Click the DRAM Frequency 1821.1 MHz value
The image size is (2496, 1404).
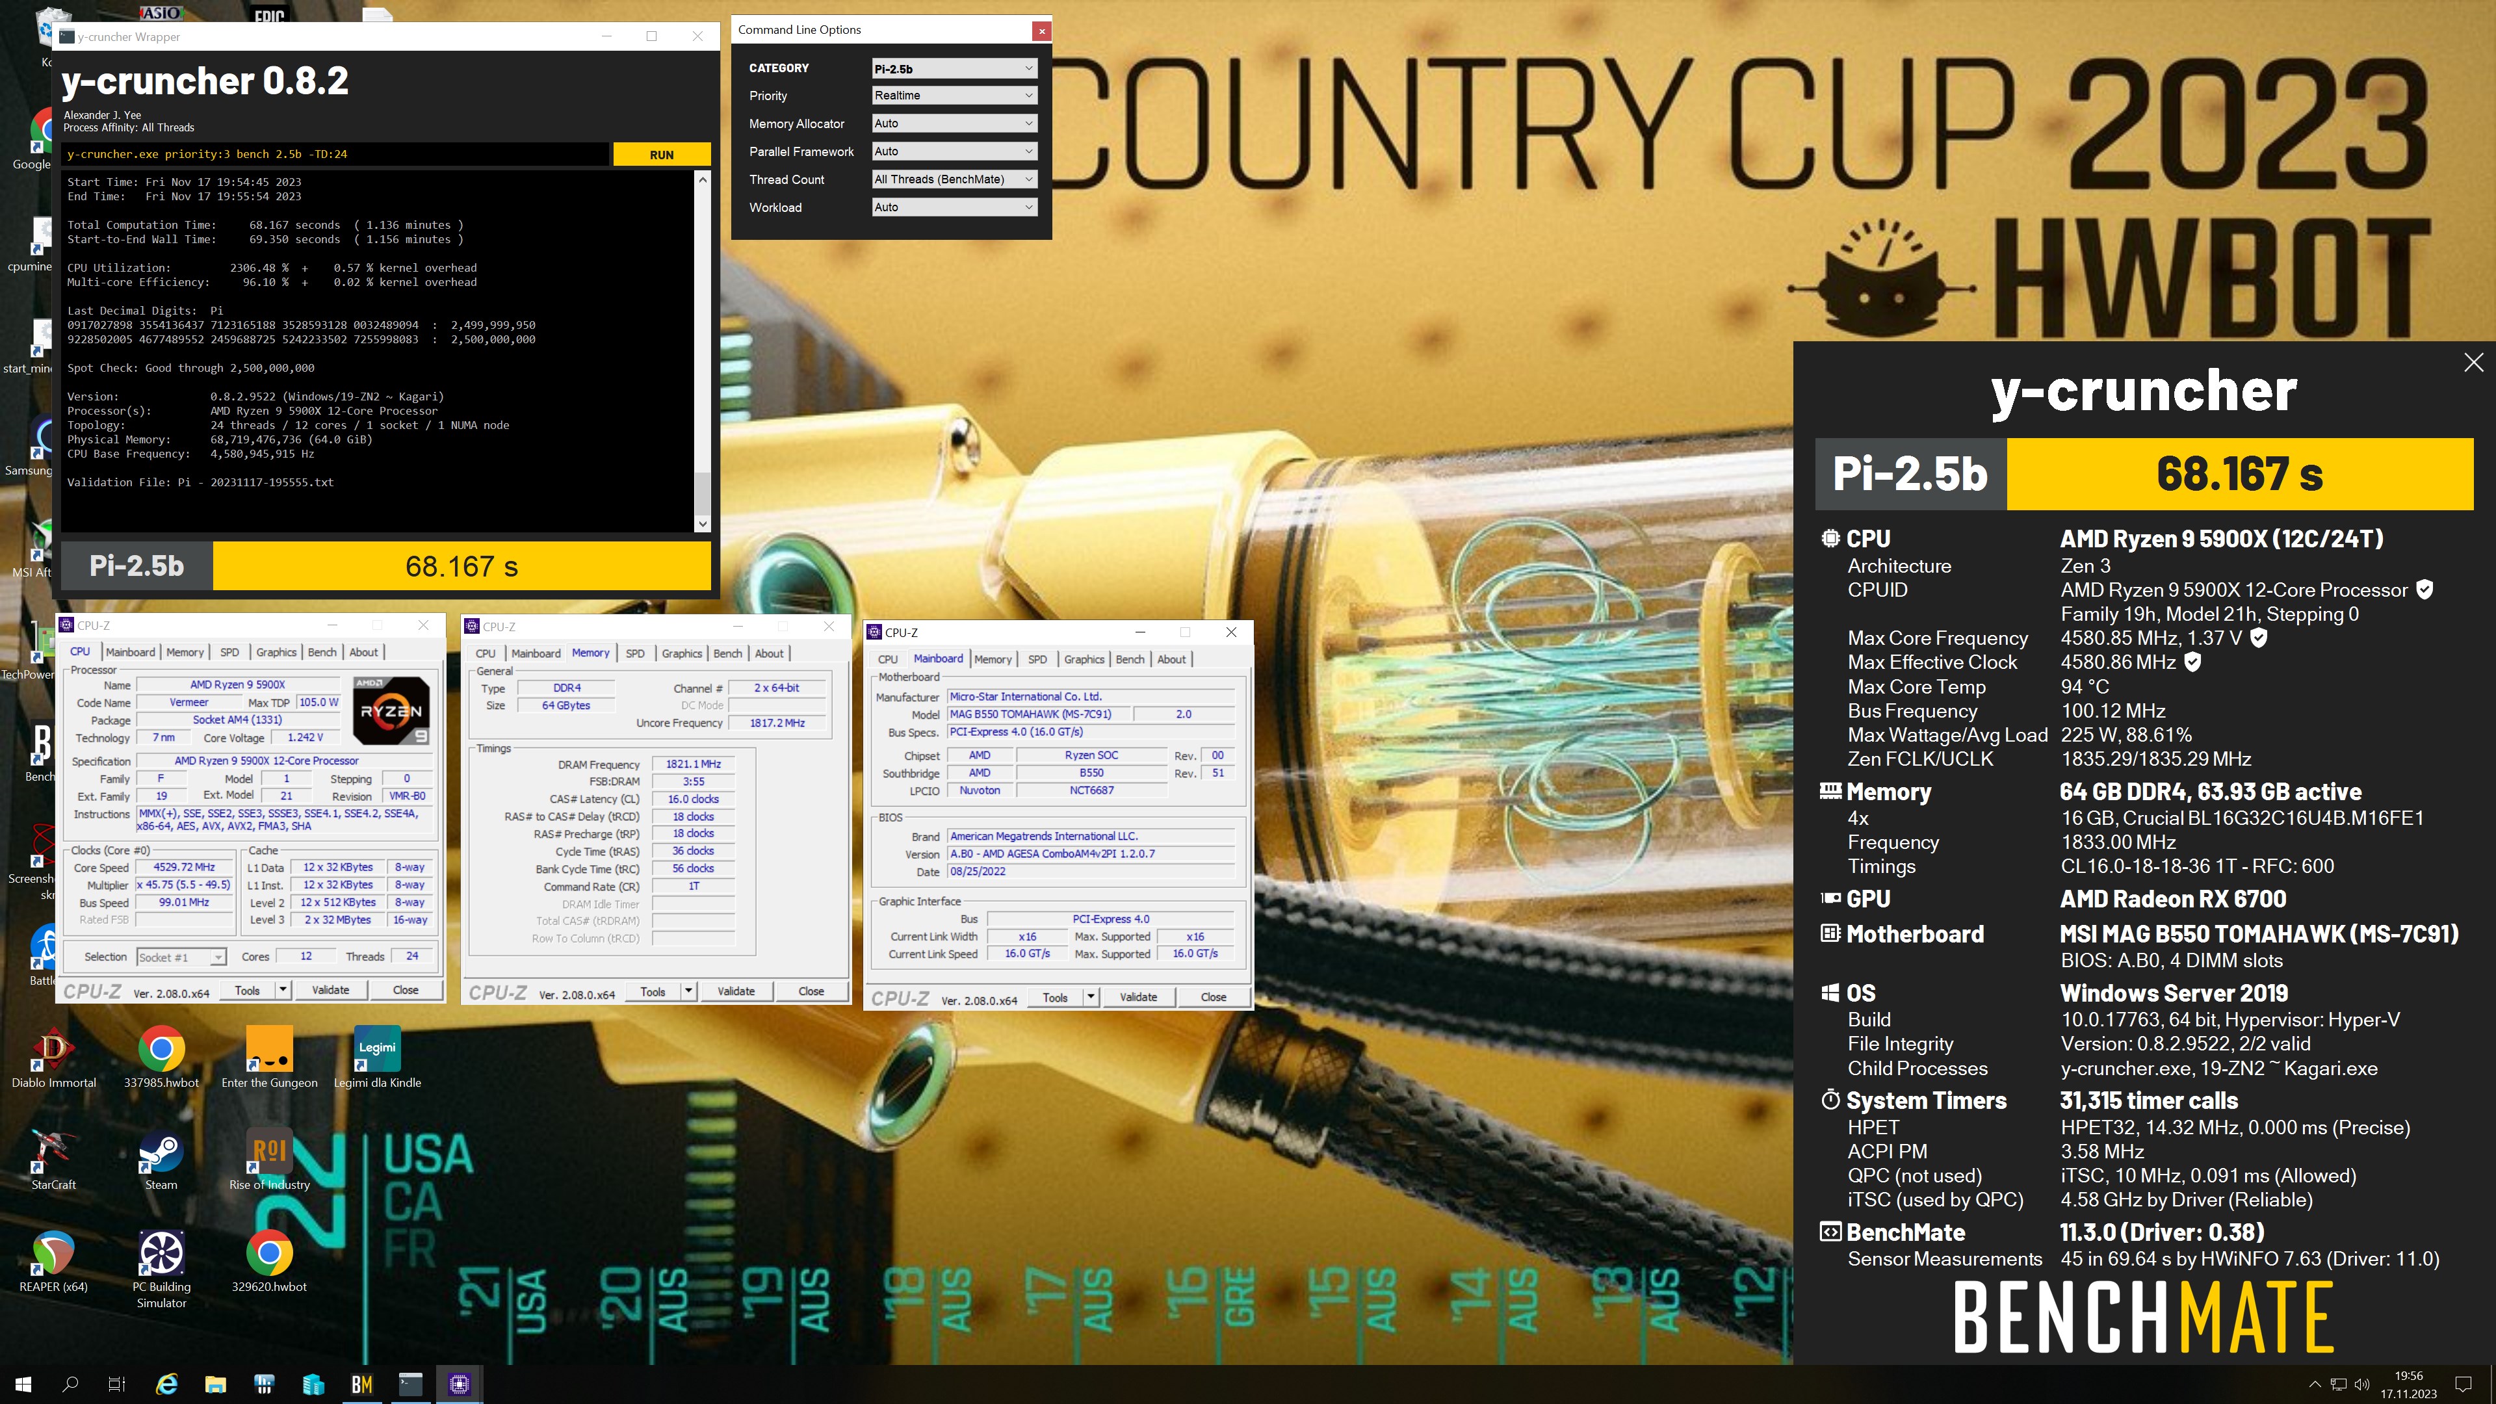click(x=694, y=764)
